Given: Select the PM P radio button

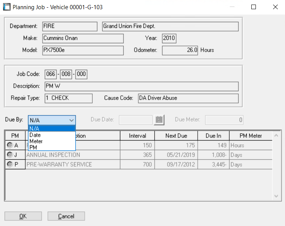Looking at the screenshot, I should (x=10, y=165).
